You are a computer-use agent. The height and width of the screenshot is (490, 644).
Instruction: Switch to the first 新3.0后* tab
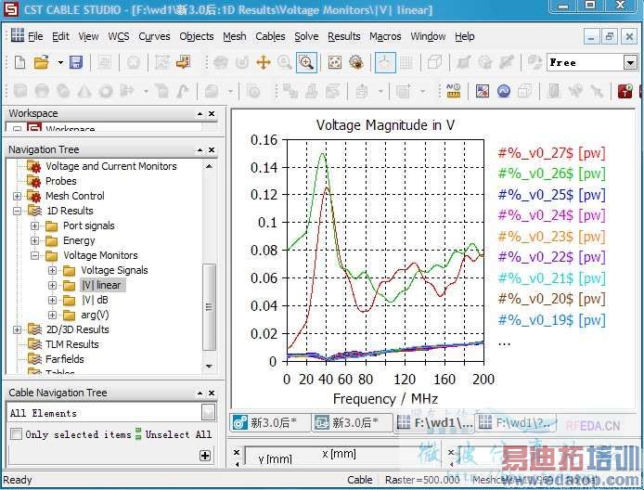pos(272,423)
